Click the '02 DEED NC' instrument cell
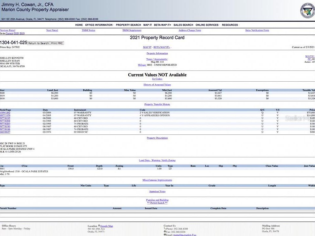 [x=81, y=132]
